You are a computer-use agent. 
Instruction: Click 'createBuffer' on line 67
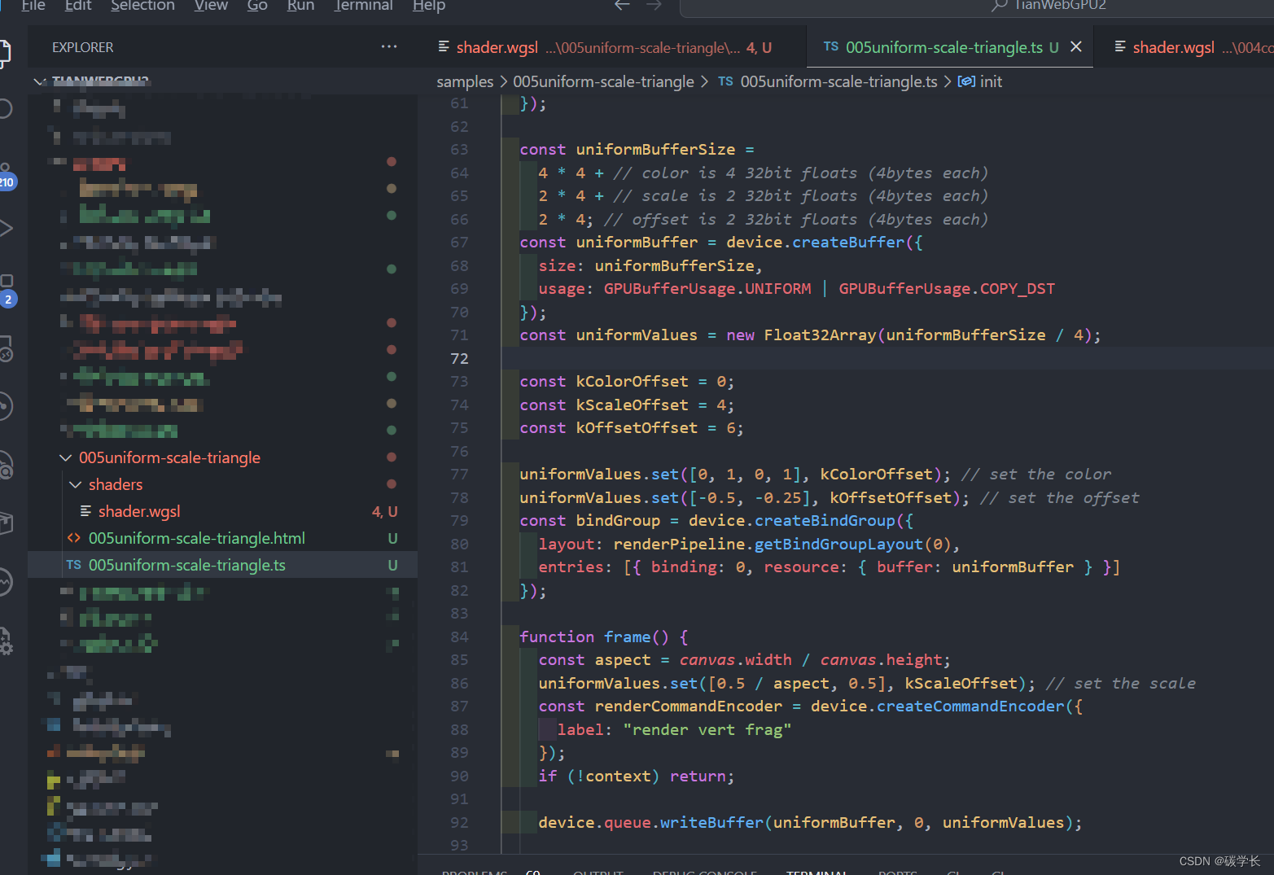click(x=848, y=243)
